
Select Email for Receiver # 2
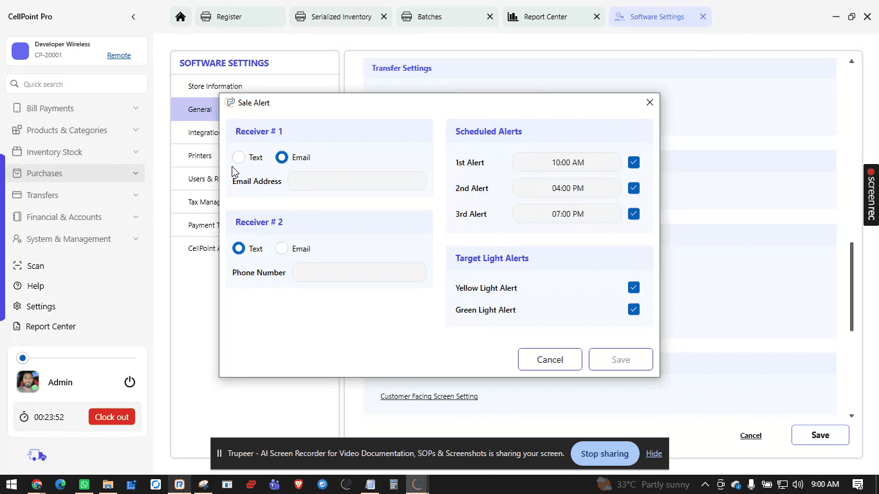tap(282, 248)
